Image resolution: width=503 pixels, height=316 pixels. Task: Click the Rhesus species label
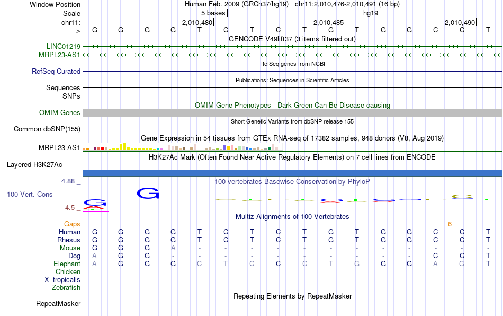point(69,240)
